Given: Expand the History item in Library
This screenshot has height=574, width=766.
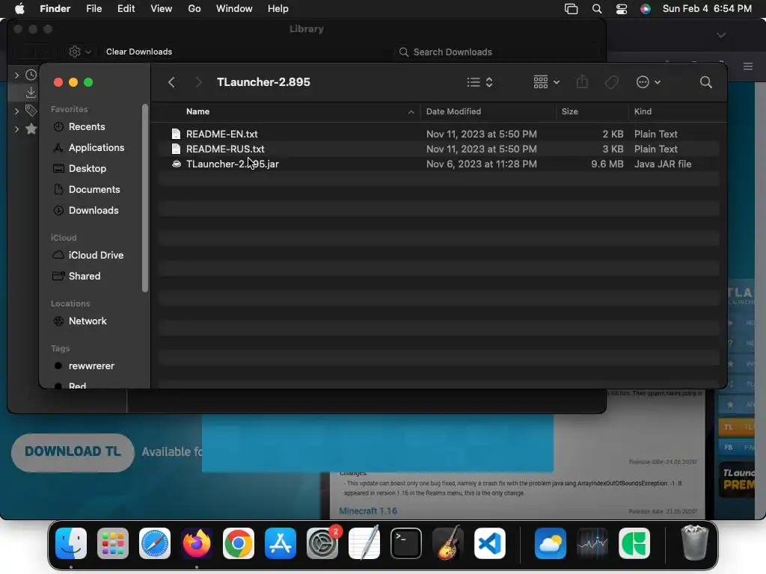Looking at the screenshot, I should coord(16,75).
